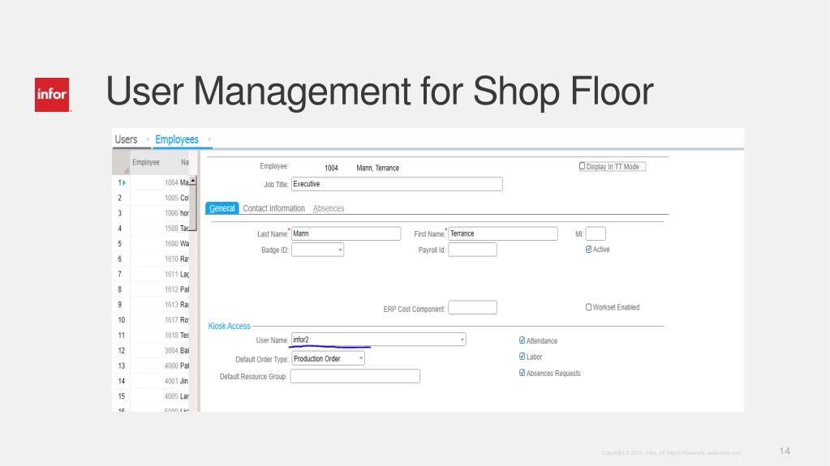Enable the Workset Enabled checkbox
Viewport: 830px width, 466px height.
pos(588,307)
